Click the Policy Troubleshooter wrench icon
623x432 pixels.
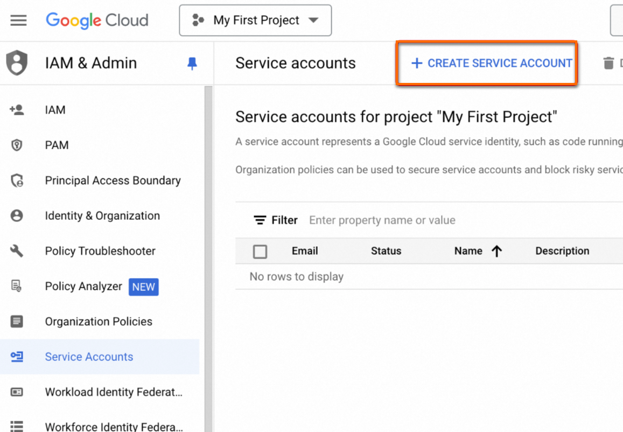(x=17, y=251)
